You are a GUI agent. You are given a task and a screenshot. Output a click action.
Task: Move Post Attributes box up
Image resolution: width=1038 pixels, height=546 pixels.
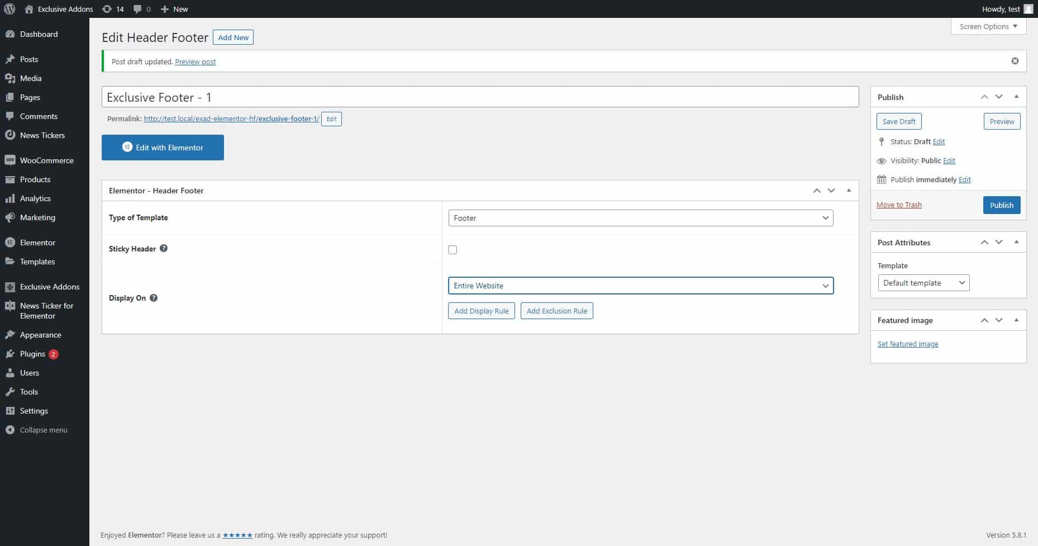click(x=984, y=242)
